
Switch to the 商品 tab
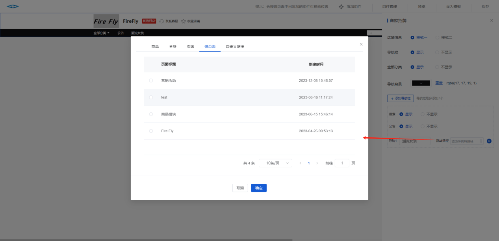(x=155, y=47)
